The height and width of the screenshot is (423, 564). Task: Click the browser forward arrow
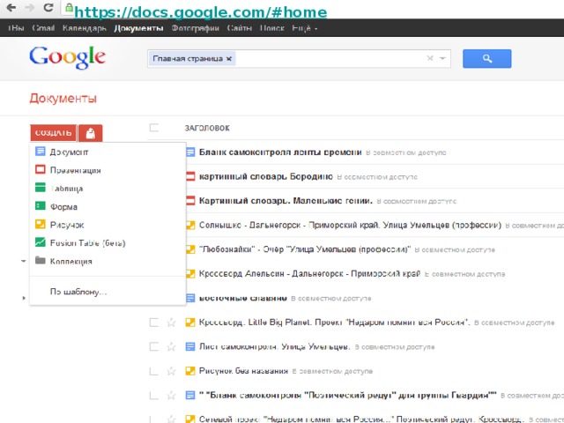pos(29,8)
